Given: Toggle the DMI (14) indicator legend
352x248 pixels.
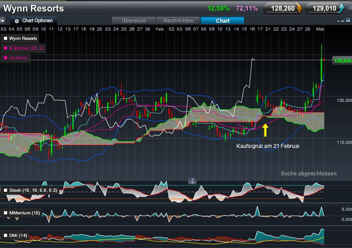Looking at the screenshot, I should 15,236.
